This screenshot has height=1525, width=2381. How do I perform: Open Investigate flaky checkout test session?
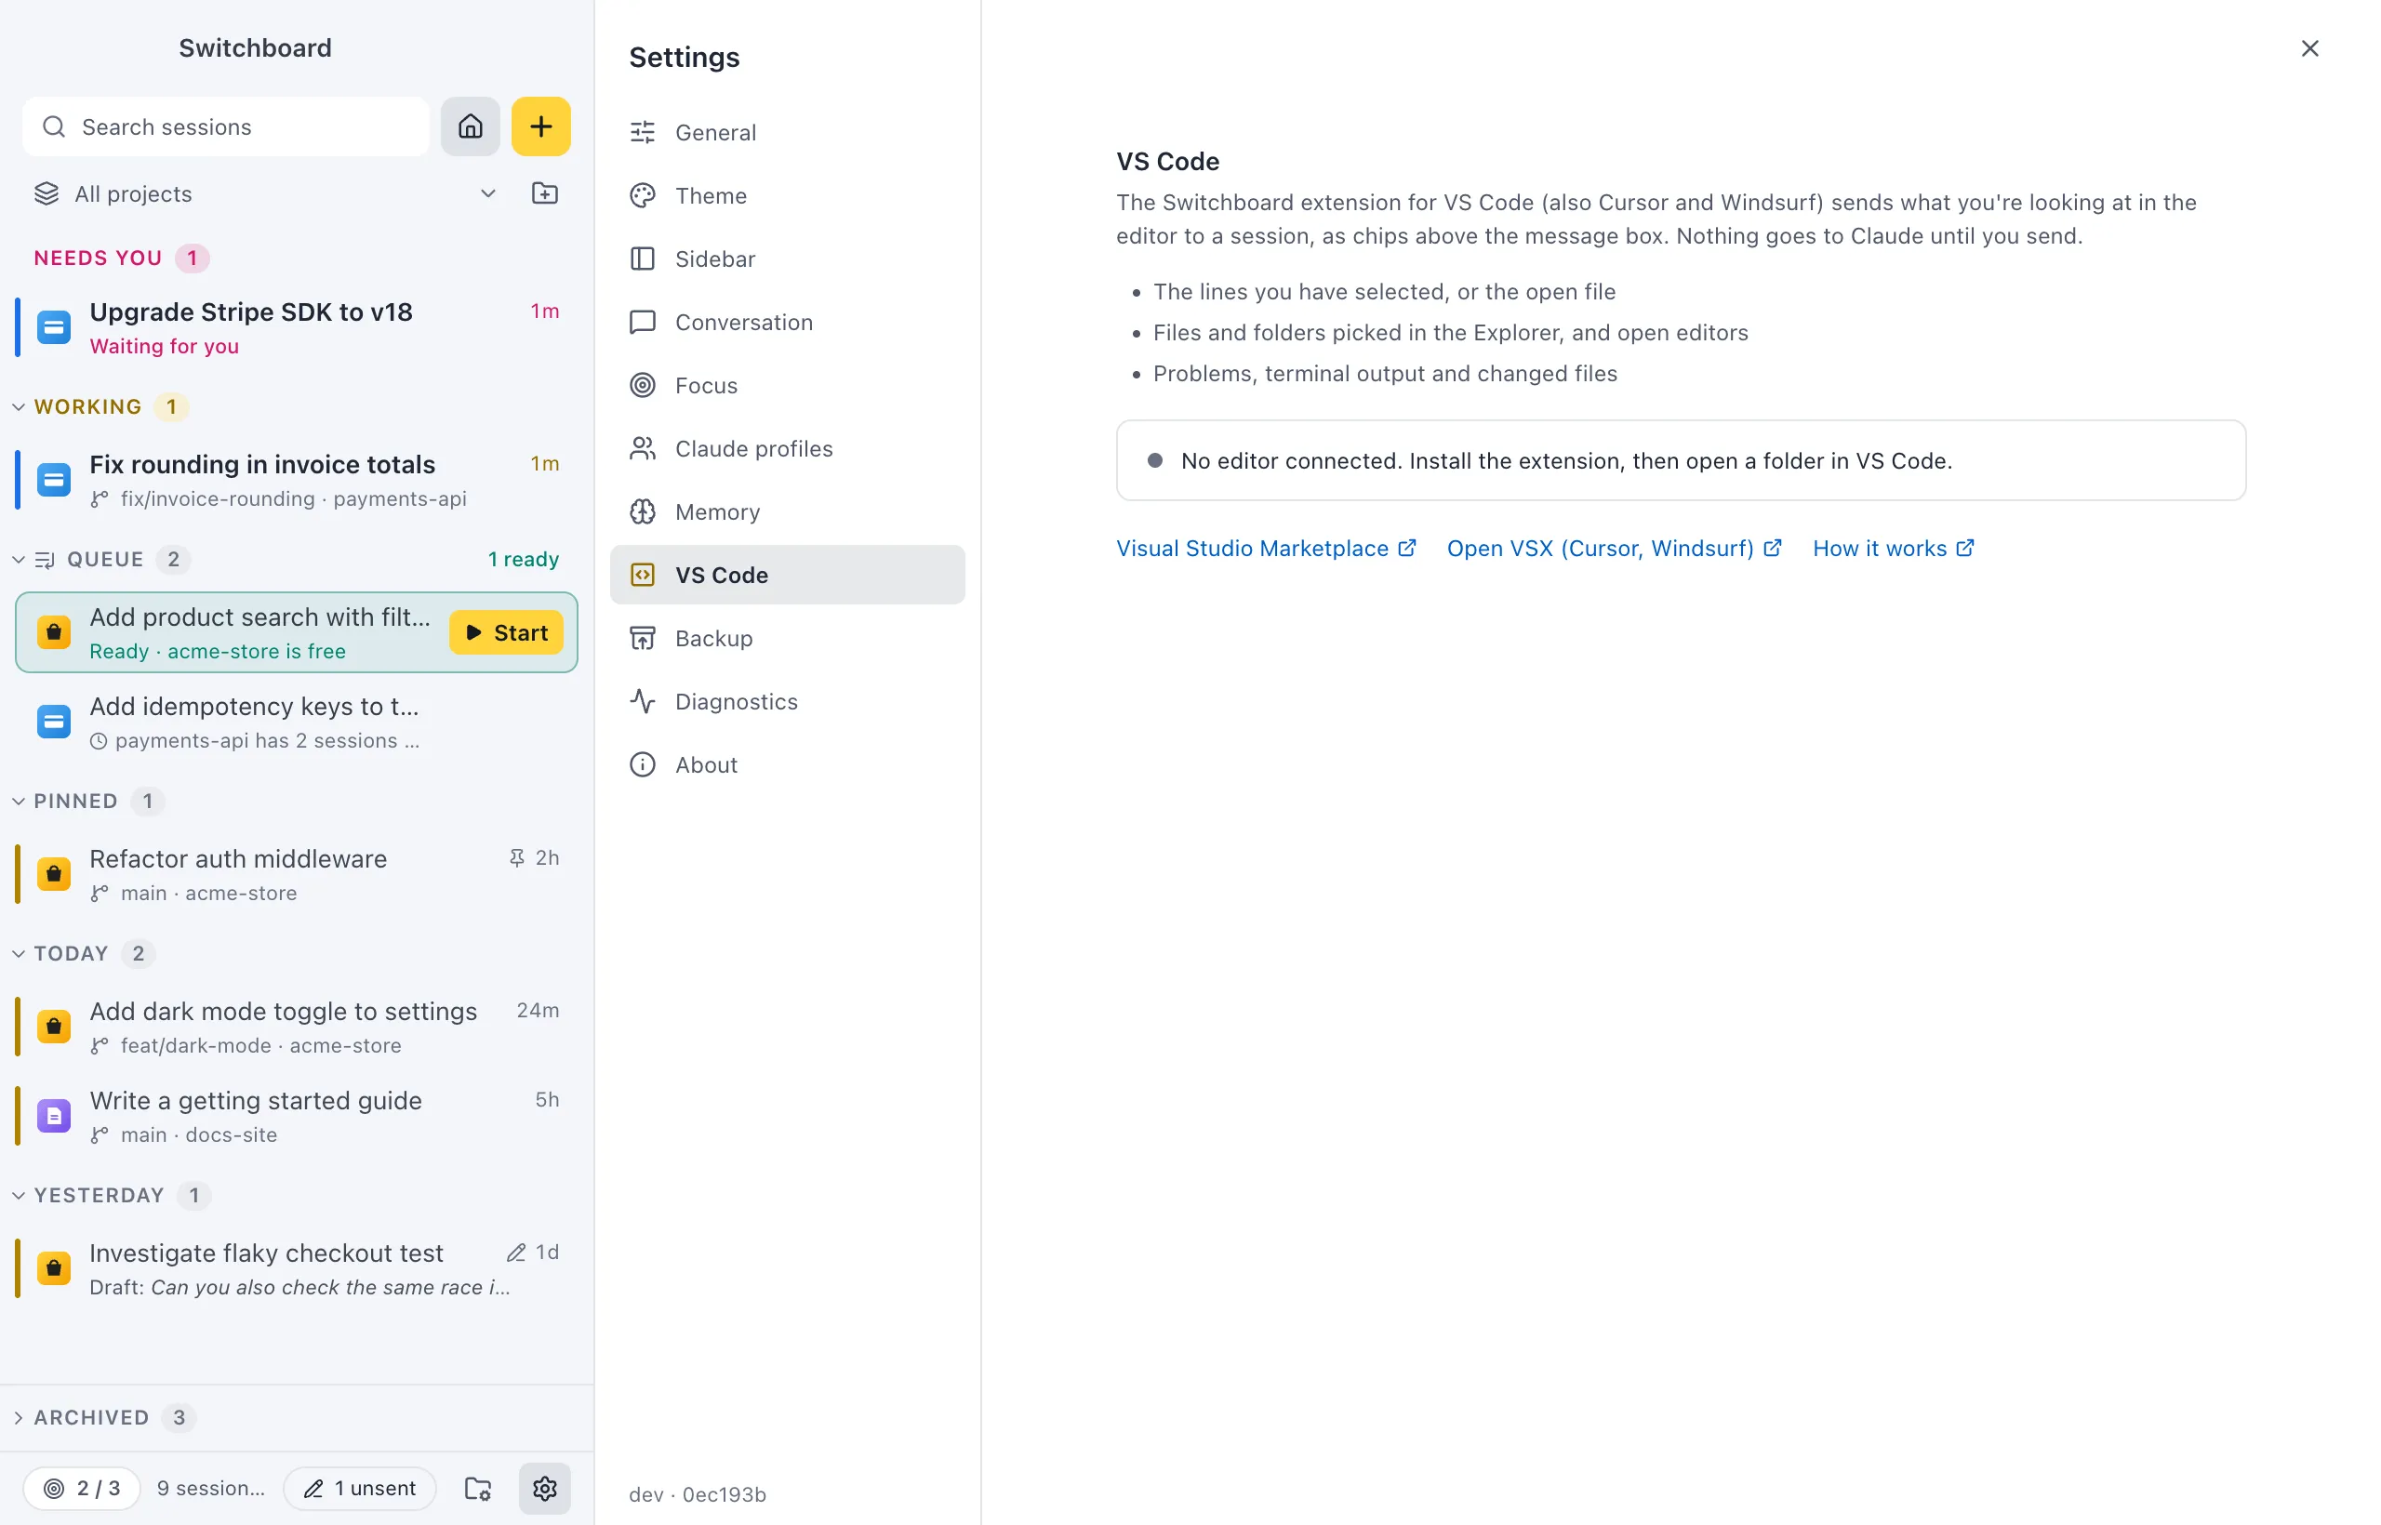pyautogui.click(x=296, y=1267)
